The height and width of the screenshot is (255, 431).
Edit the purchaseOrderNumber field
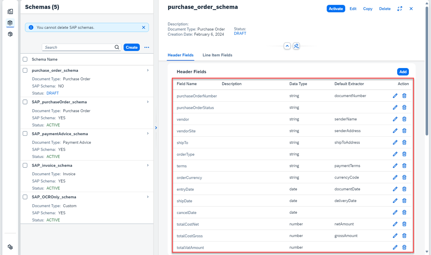395,96
